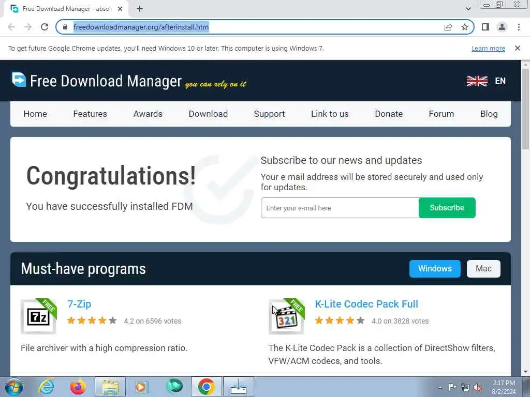
Task: Click the Chrome back arrow
Action: click(11, 27)
